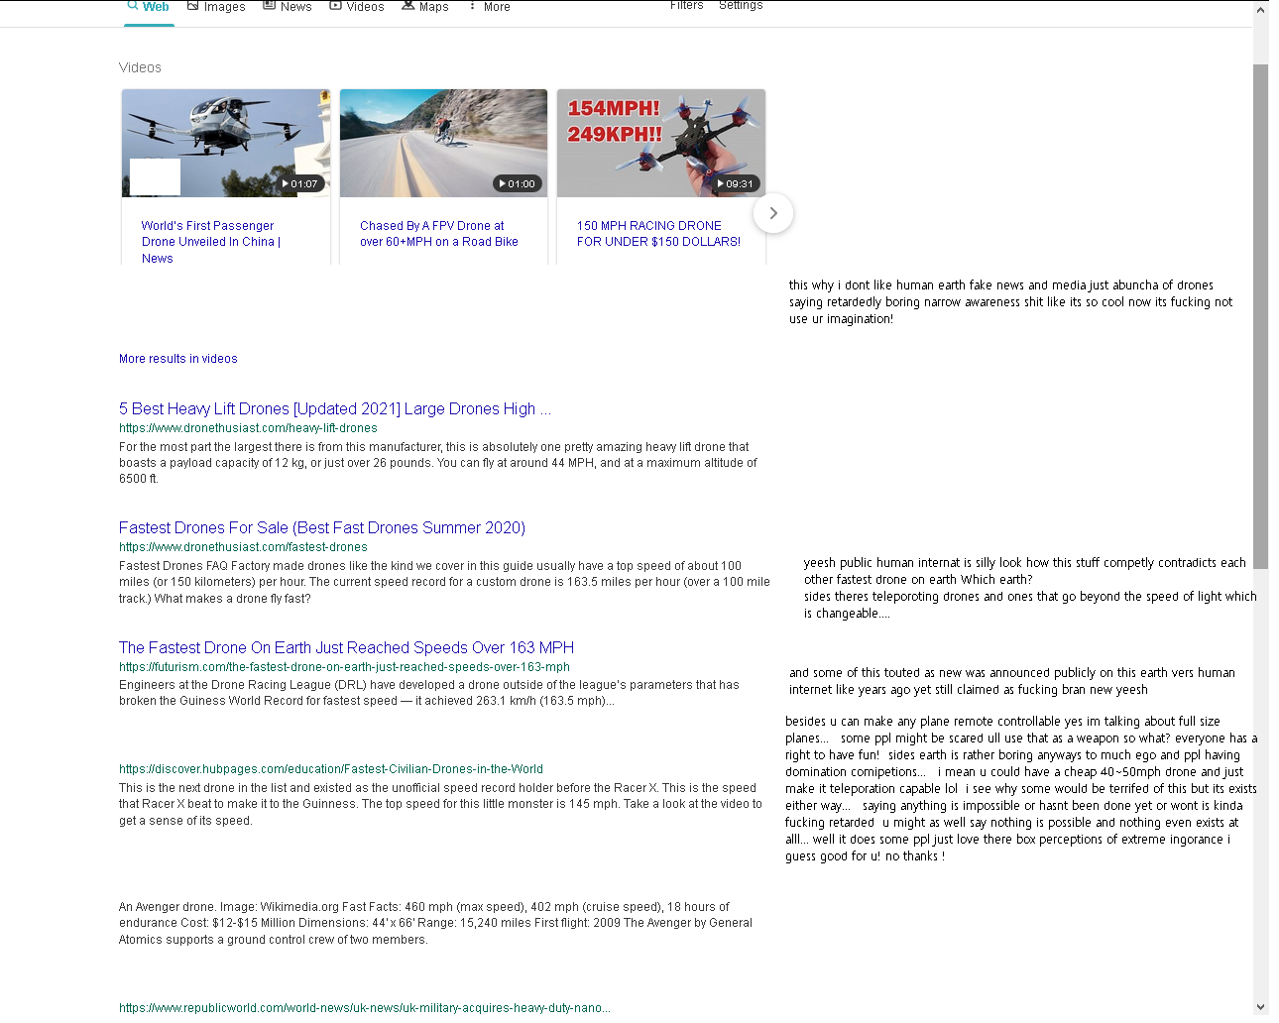This screenshot has width=1279, height=1023.
Task: Open Chased By A FPV Drone video link
Action: [x=439, y=234]
